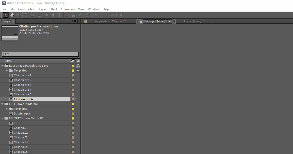Image resolution: width=293 pixels, height=154 pixels.
Task: Expand the Templates folder
Action: (x=7, y=70)
